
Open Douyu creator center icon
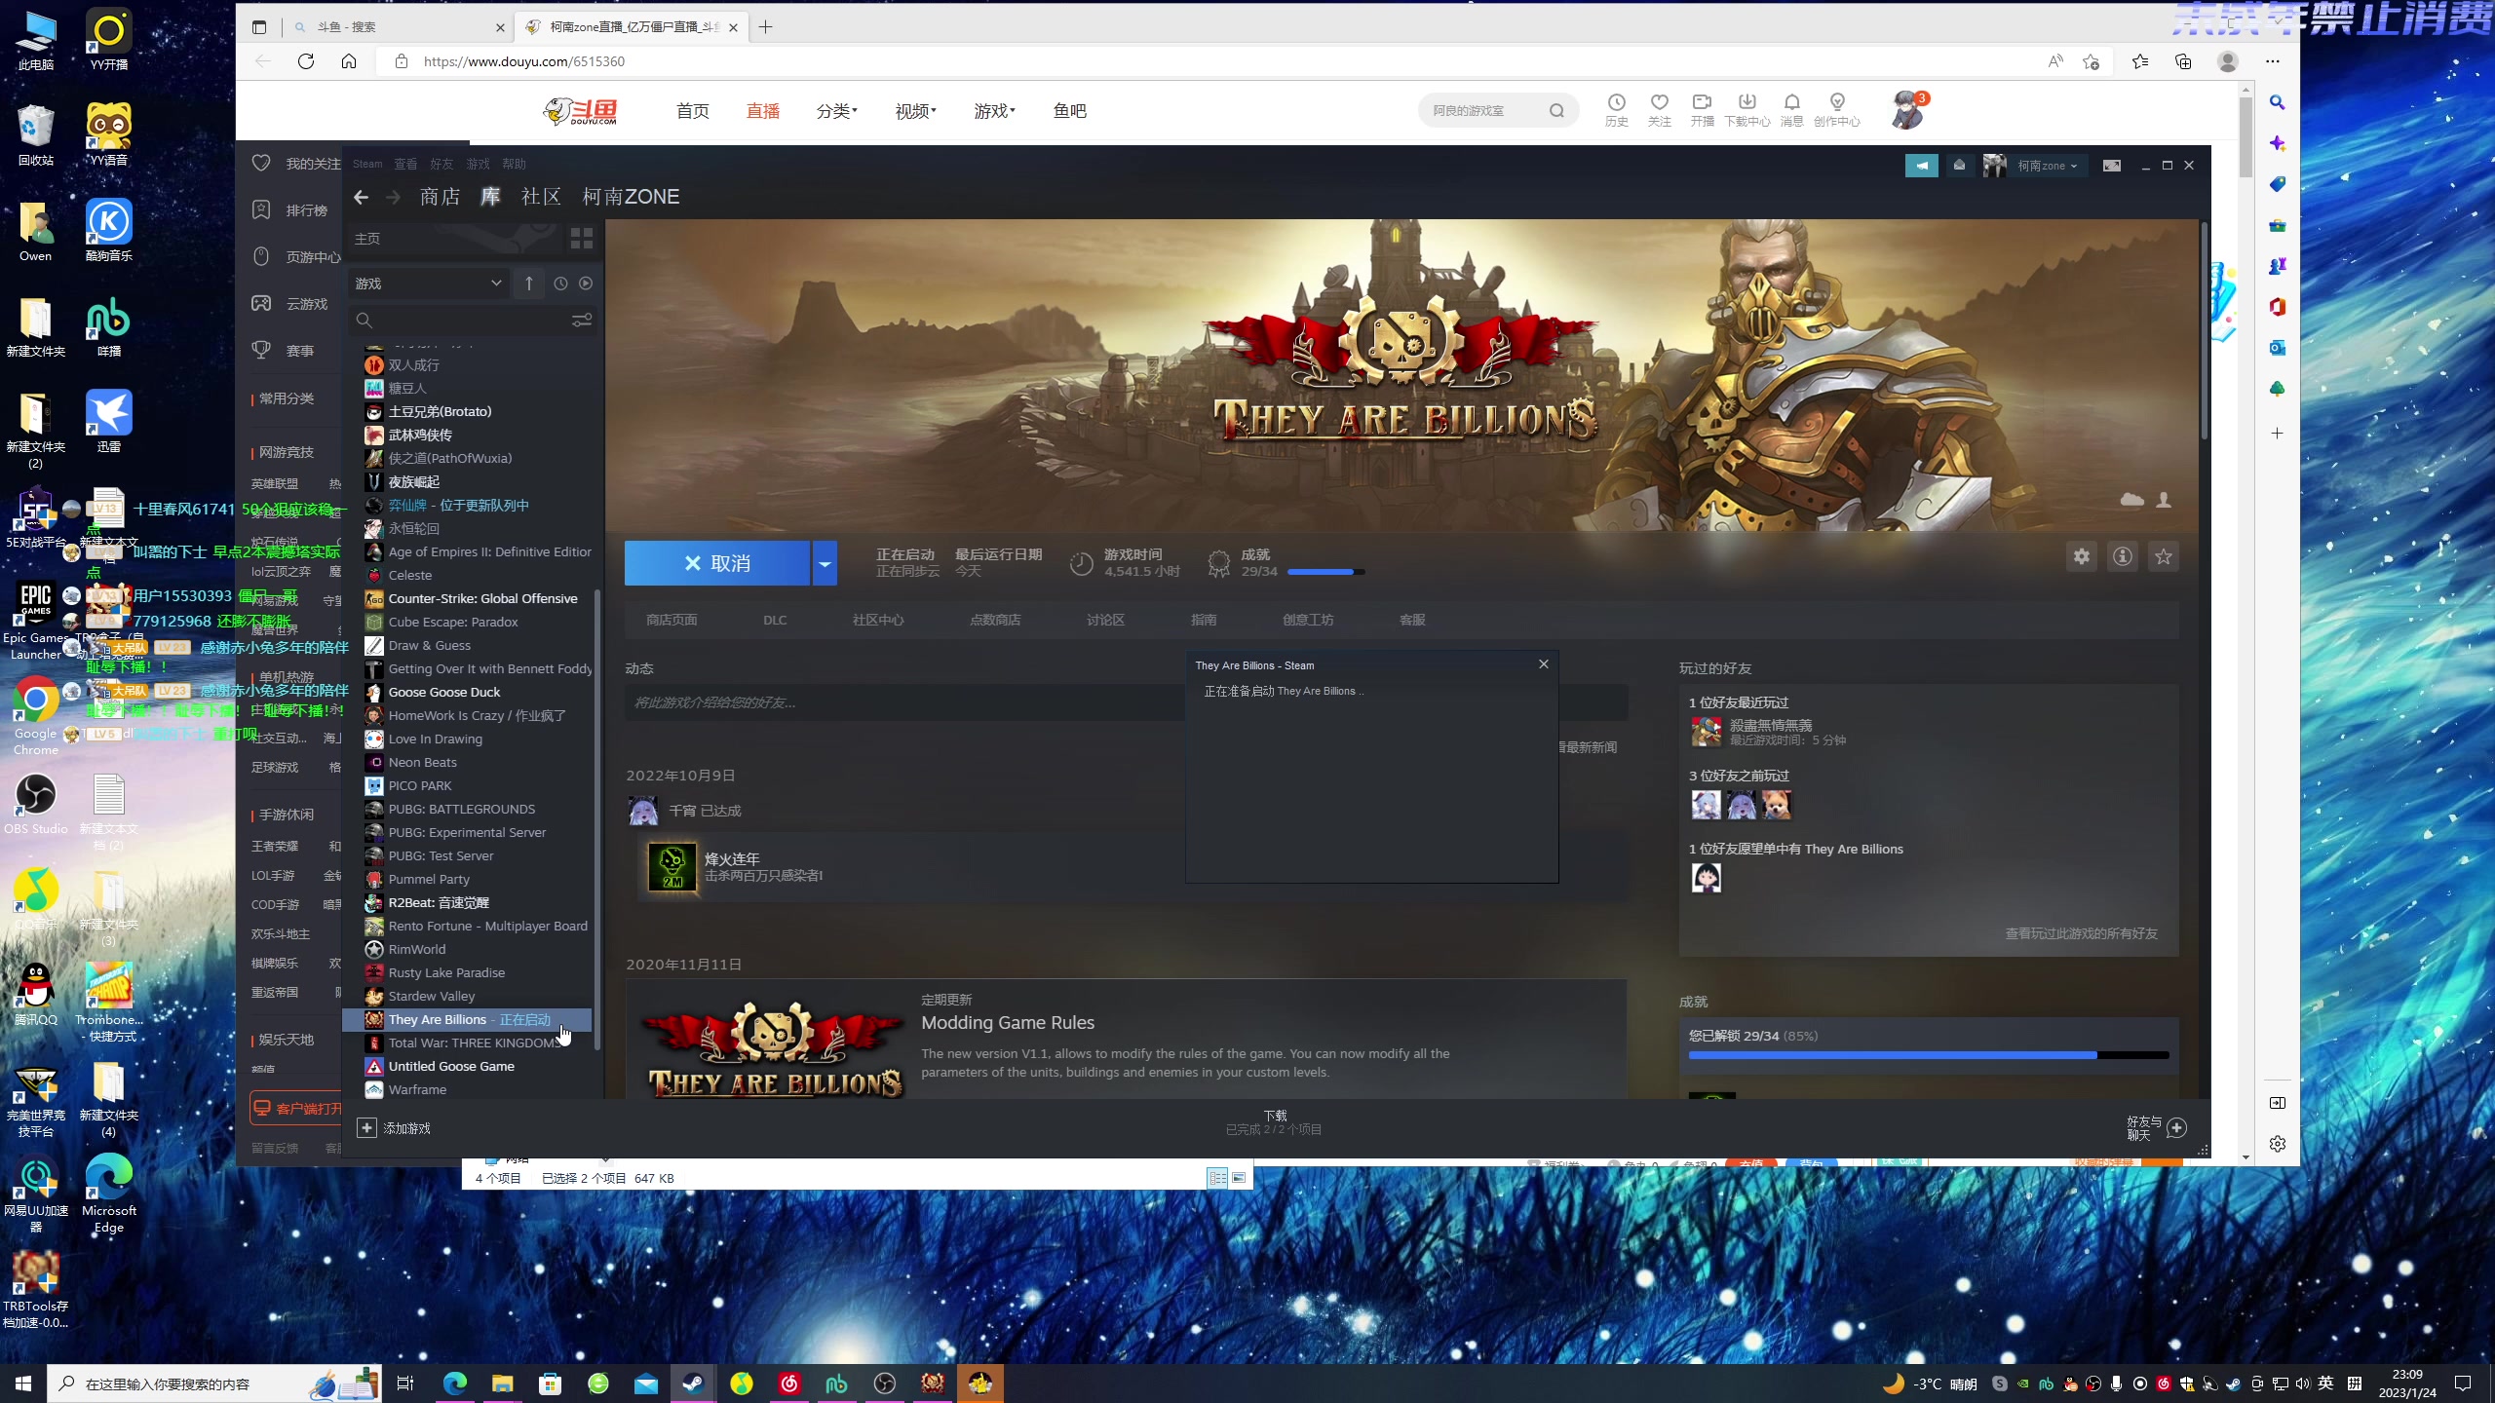(x=1837, y=110)
